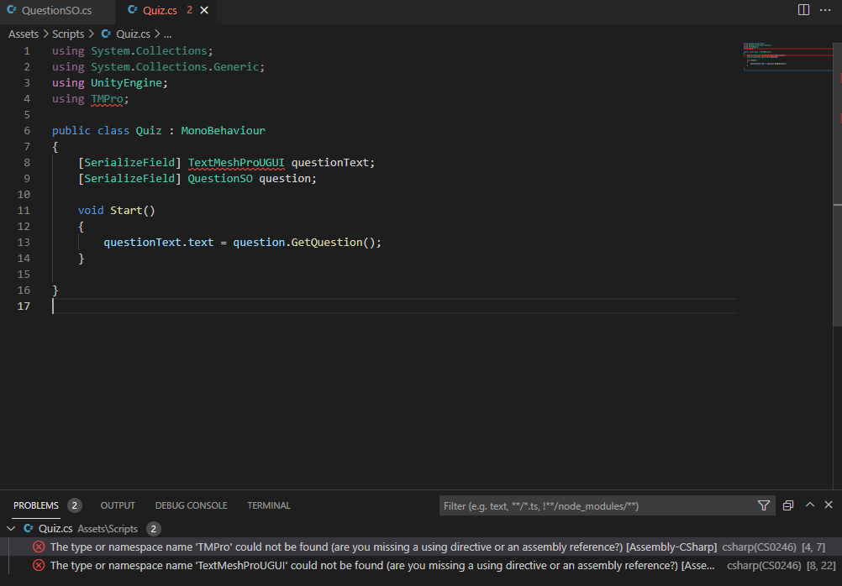Select the TextMeshProUGUI not found error

[363, 566]
